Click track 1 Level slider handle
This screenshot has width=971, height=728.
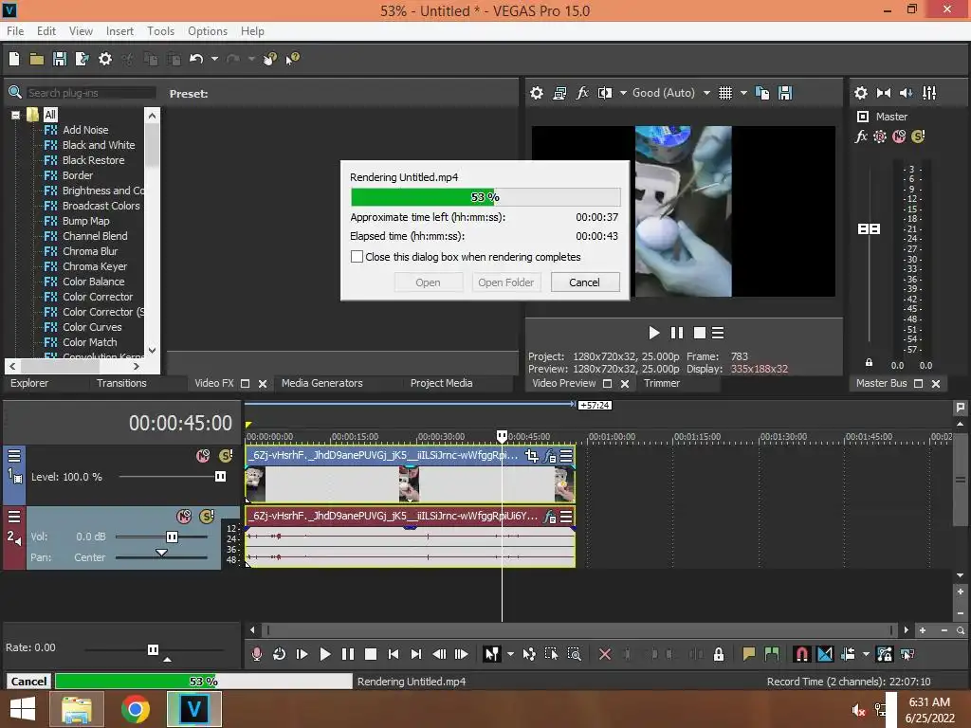click(x=220, y=476)
